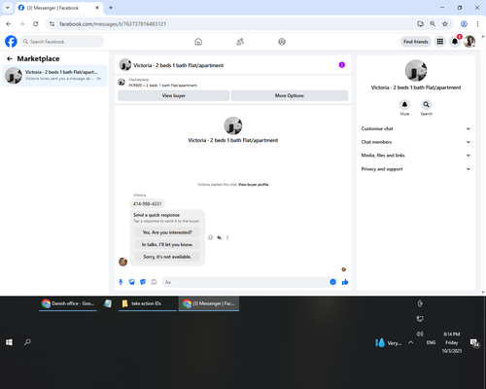
Task: Open Chrome profile avatar icon
Action: point(464,24)
